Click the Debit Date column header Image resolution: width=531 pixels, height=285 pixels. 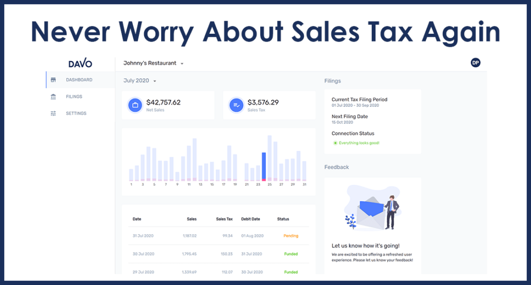(250, 219)
